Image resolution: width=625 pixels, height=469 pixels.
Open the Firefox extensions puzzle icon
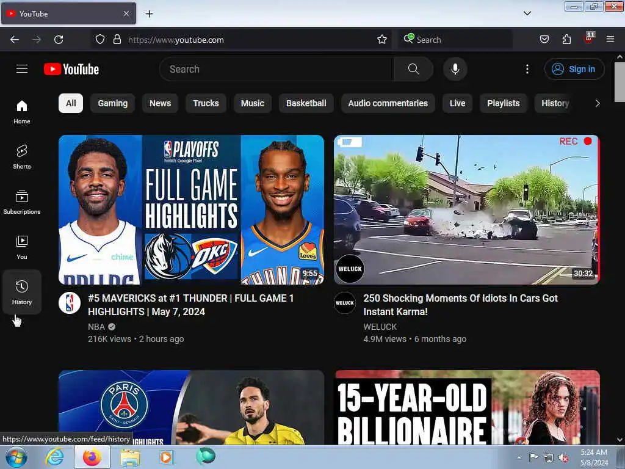pos(566,40)
